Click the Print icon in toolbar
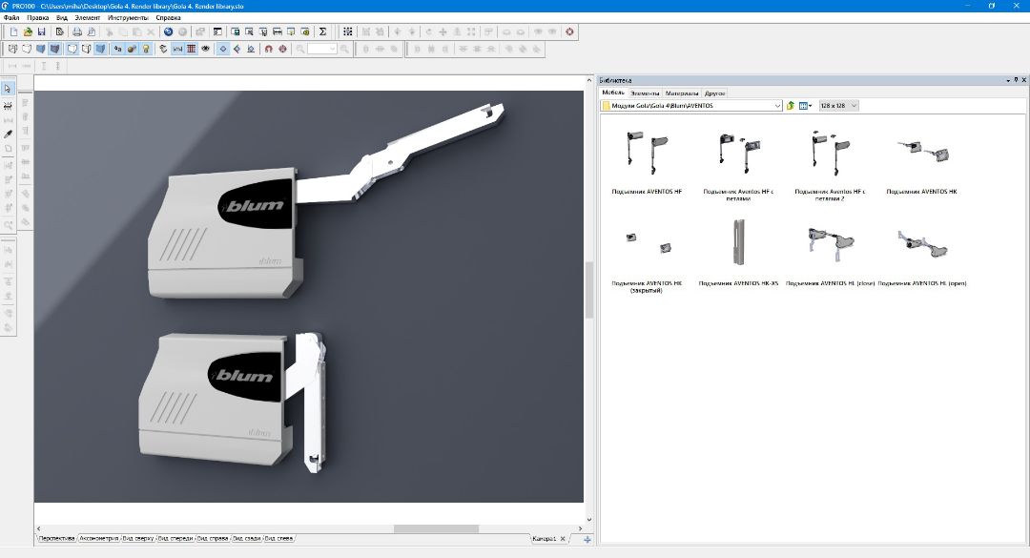1030x558 pixels. 76,31
